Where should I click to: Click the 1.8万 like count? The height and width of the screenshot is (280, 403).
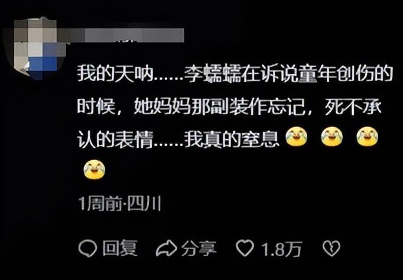(281, 249)
